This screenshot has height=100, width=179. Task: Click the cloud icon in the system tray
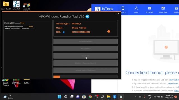pos(140,97)
